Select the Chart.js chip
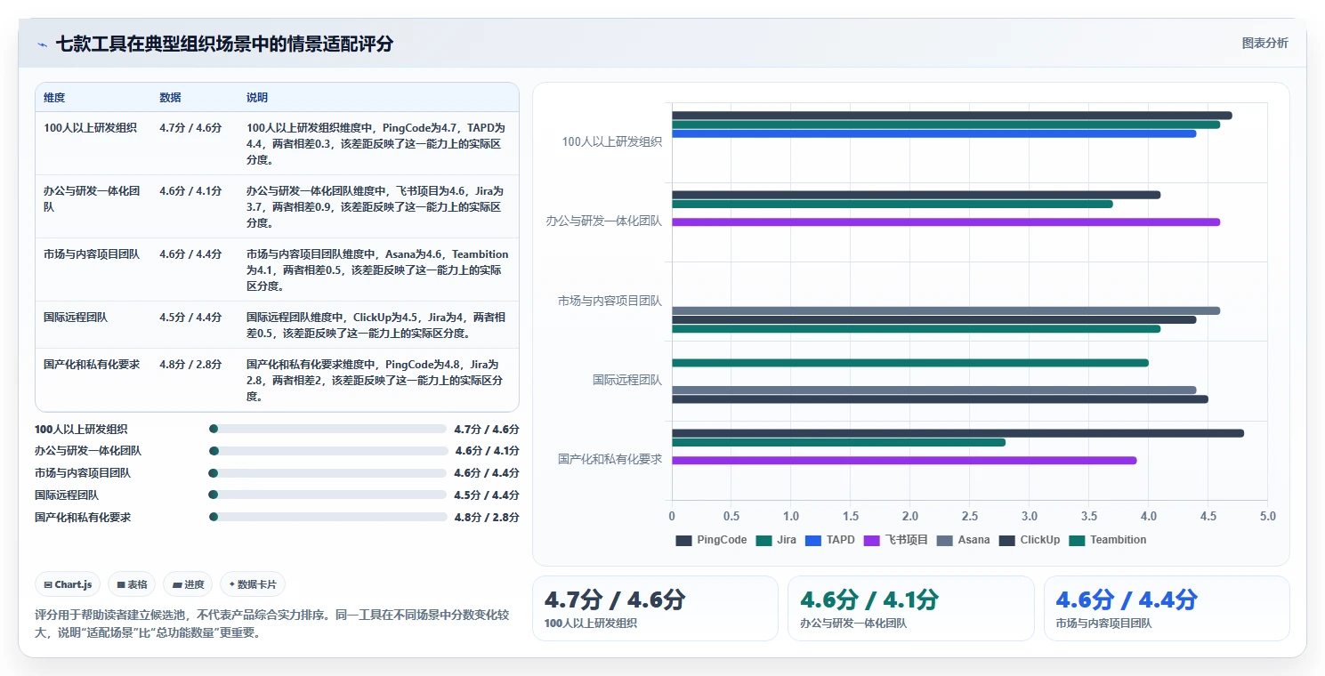The image size is (1325, 676). [x=68, y=584]
